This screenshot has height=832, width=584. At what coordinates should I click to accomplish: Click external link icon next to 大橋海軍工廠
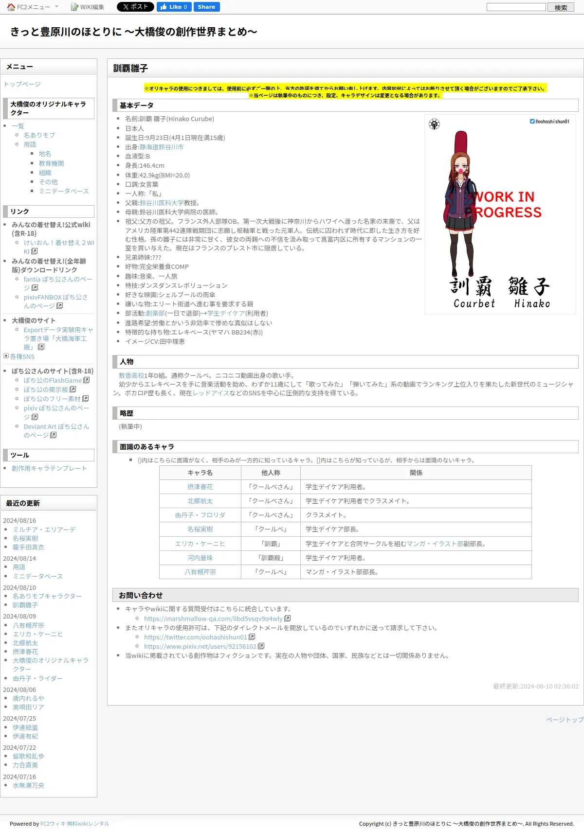coord(41,347)
